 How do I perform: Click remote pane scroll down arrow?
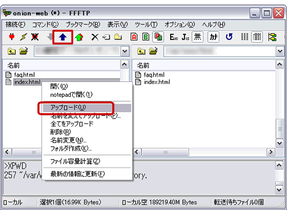tap(280, 143)
